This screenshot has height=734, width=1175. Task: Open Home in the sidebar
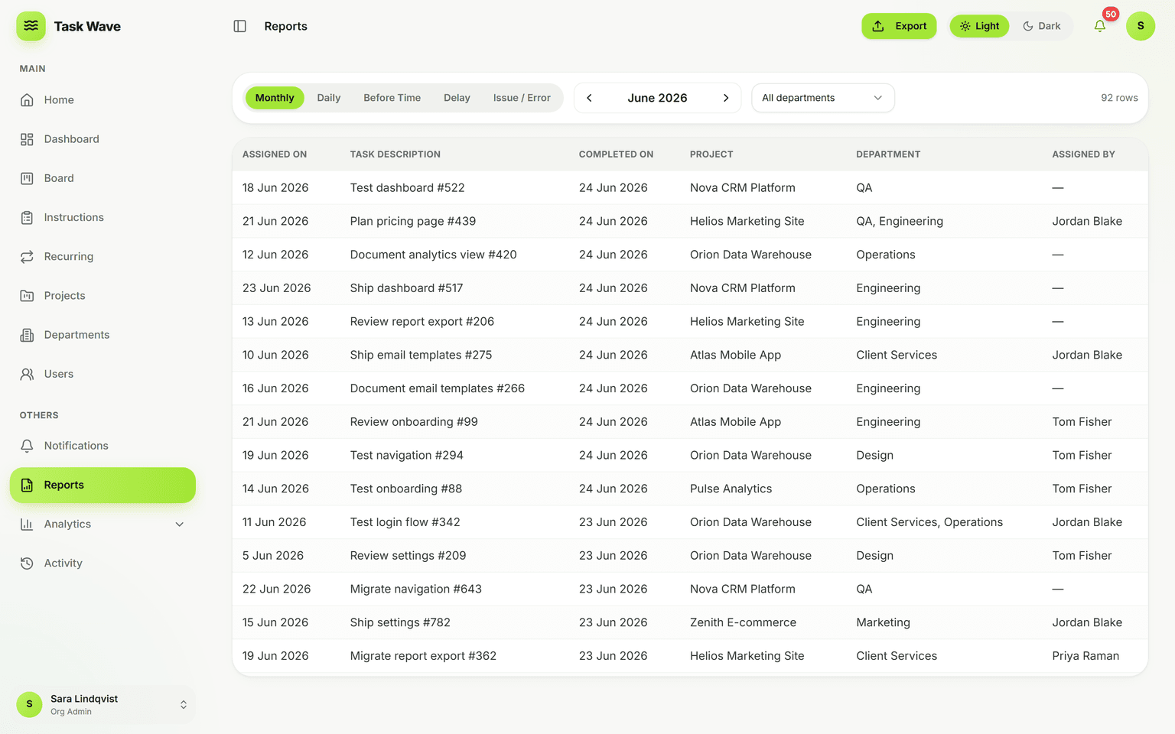coord(103,100)
